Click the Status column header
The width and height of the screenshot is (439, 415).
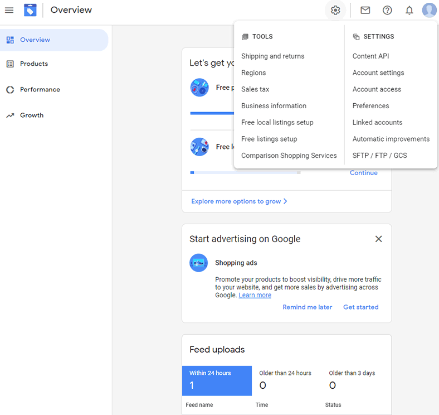tap(333, 405)
